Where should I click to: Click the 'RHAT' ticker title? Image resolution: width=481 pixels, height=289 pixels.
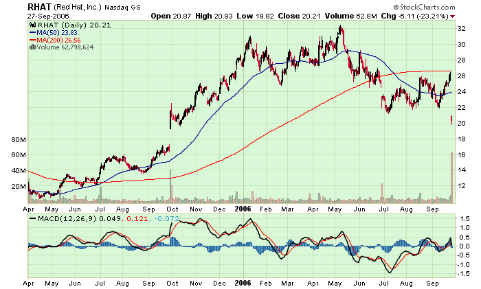40,7
